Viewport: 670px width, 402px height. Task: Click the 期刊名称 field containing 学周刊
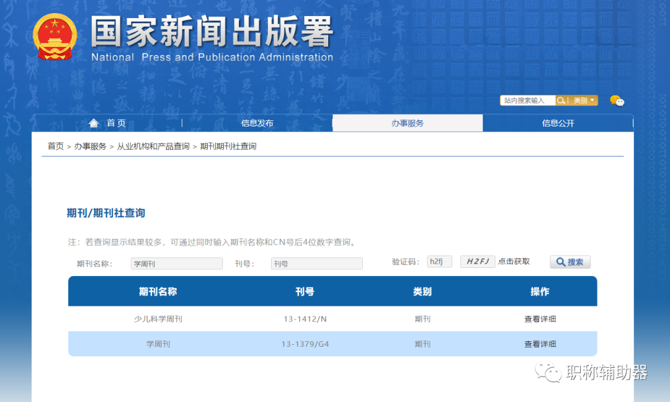coord(176,263)
